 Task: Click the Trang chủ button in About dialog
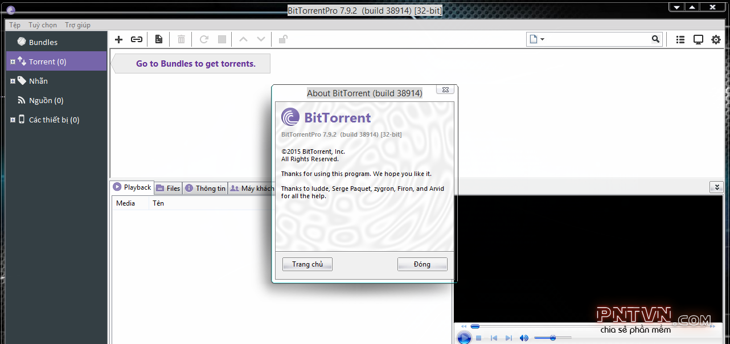[x=307, y=264]
